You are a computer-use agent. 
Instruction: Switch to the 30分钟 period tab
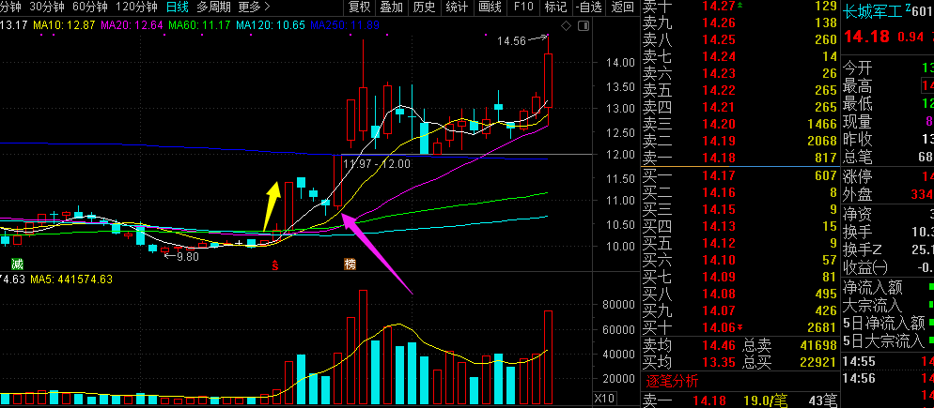46,8
